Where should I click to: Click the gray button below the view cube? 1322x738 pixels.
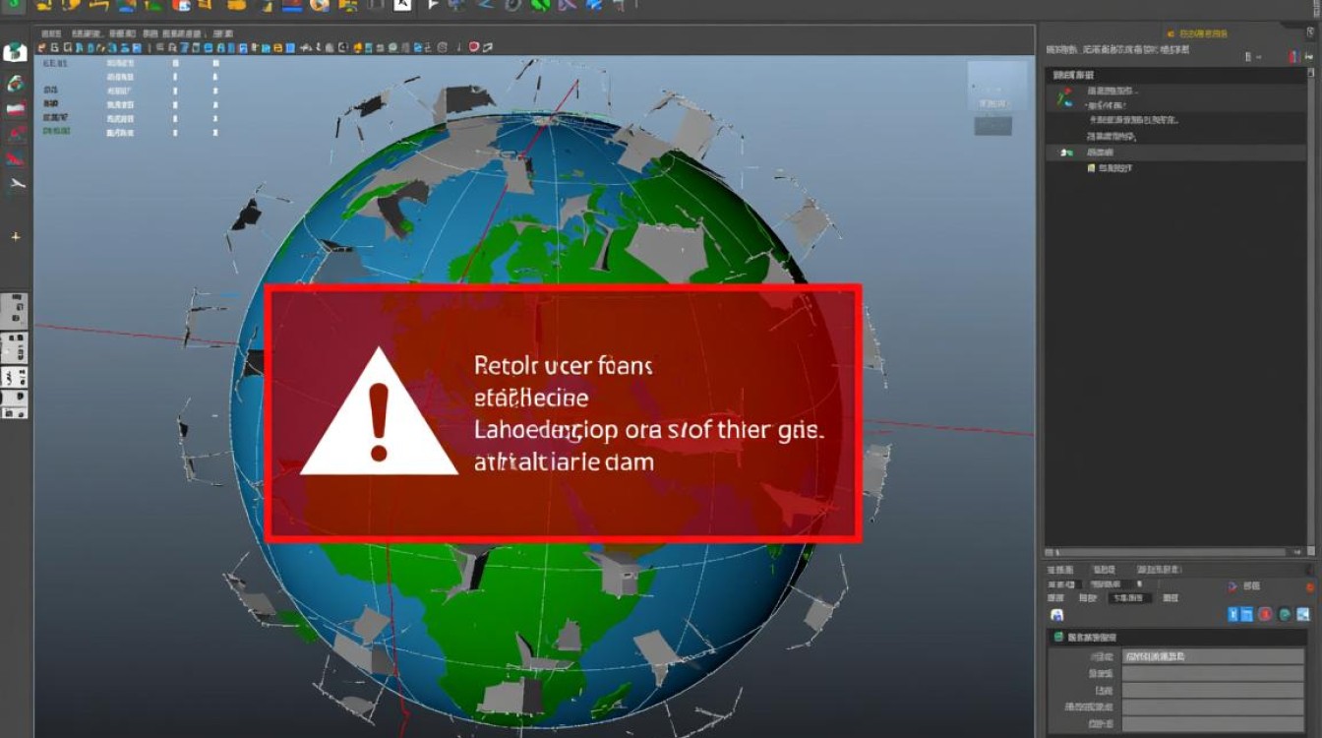click(x=992, y=126)
